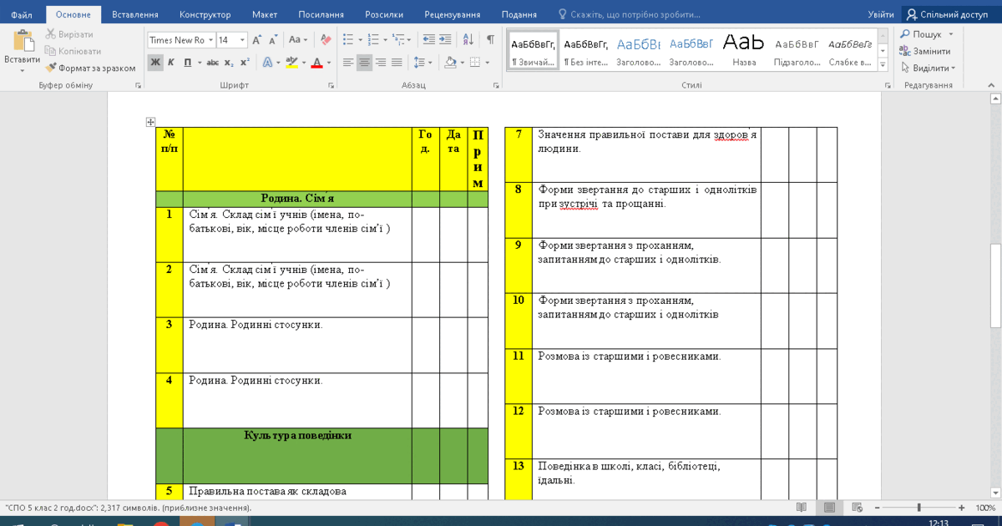The height and width of the screenshot is (526, 1002).
Task: Align text to the left
Action: point(348,62)
